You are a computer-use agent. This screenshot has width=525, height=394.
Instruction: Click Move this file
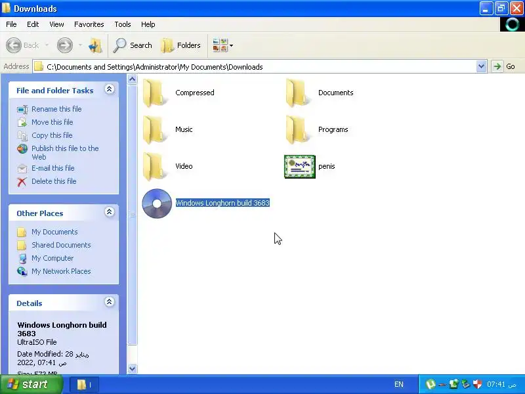(52, 122)
